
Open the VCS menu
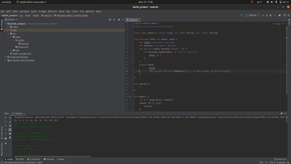tap(82, 11)
